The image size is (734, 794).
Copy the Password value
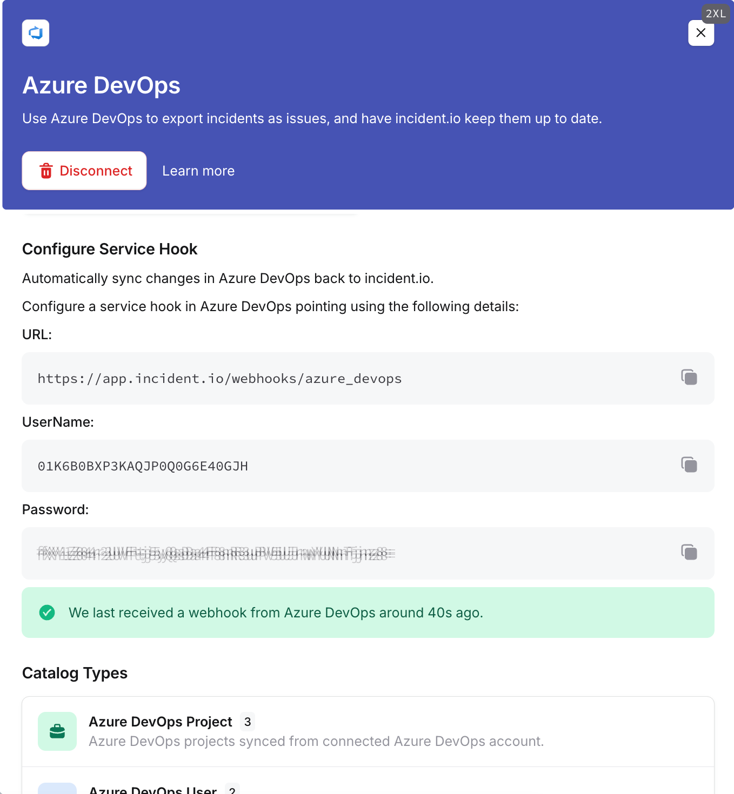[689, 552]
